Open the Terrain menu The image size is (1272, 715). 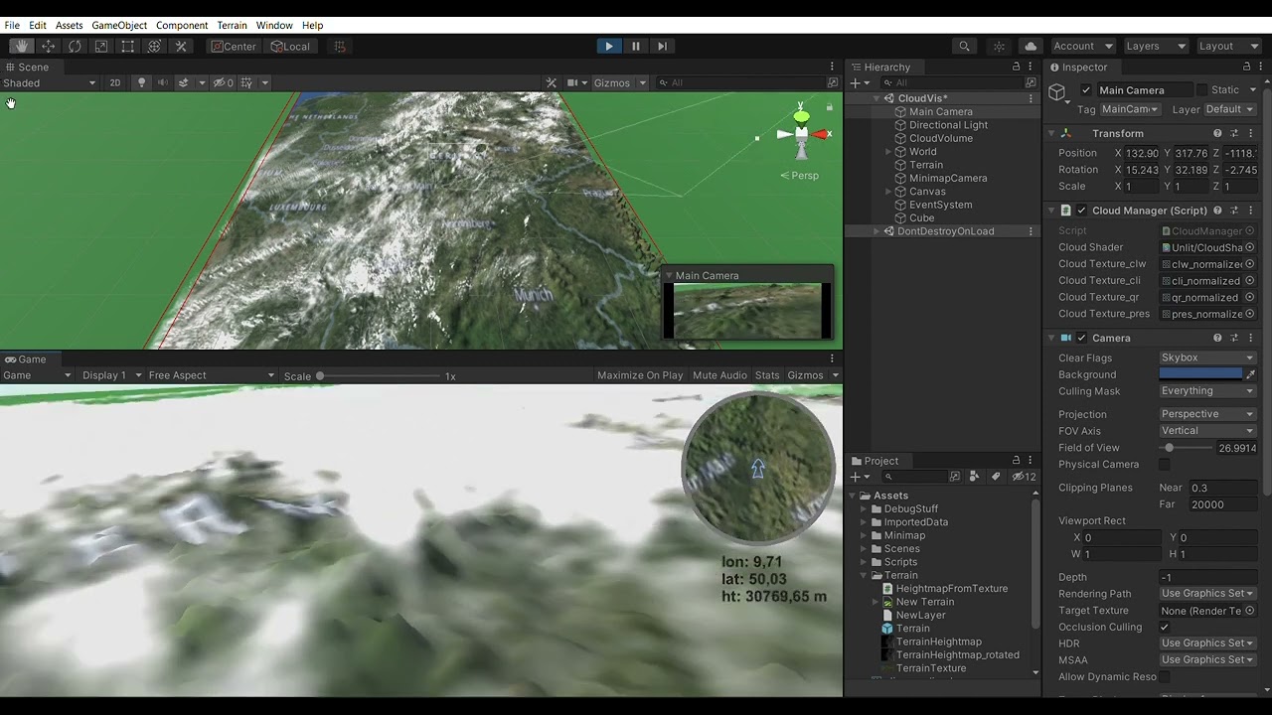232,25
